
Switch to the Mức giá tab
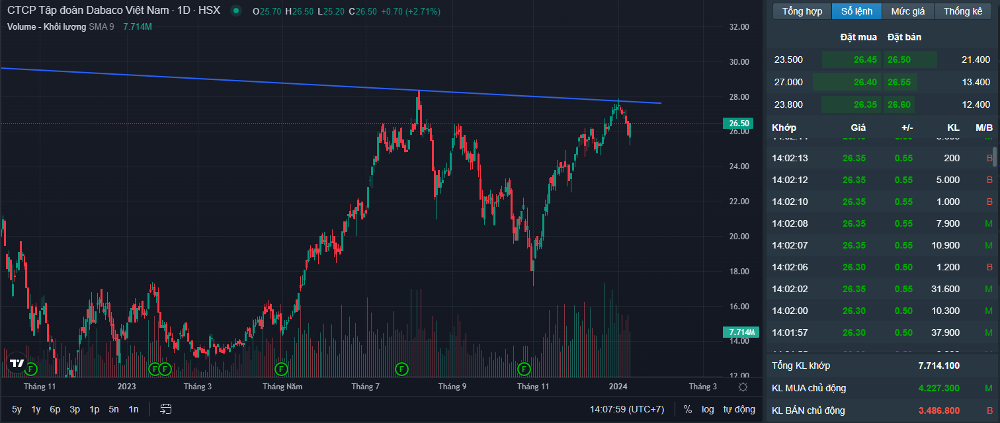[x=908, y=11]
